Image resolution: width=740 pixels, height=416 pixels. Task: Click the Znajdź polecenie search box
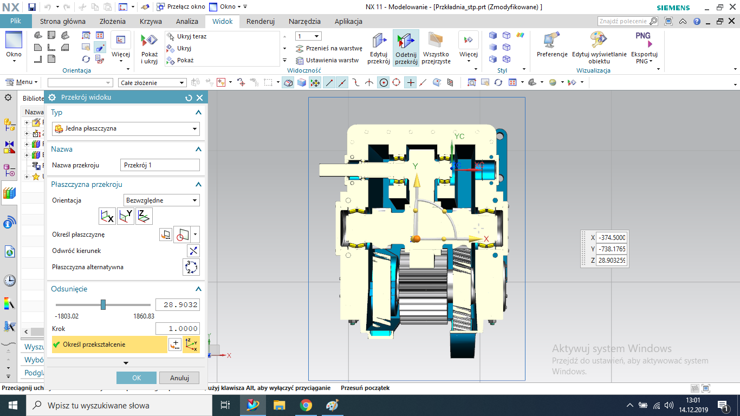point(628,21)
